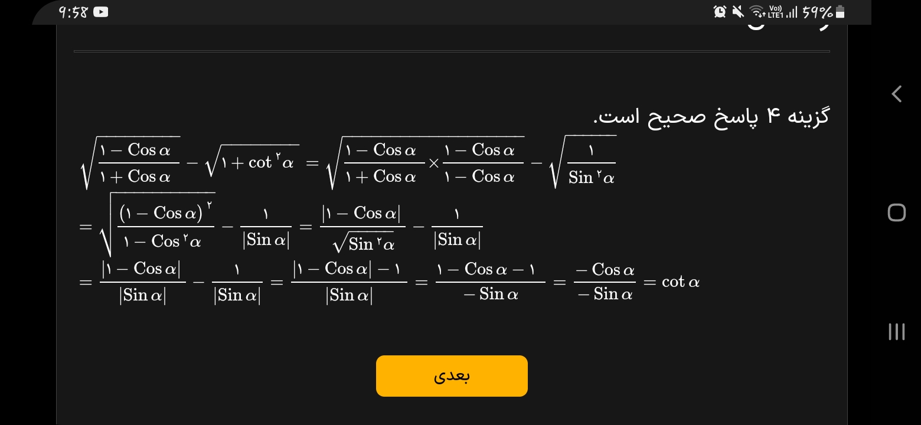Click the −Cos α over −Sin α fraction

coord(605,282)
